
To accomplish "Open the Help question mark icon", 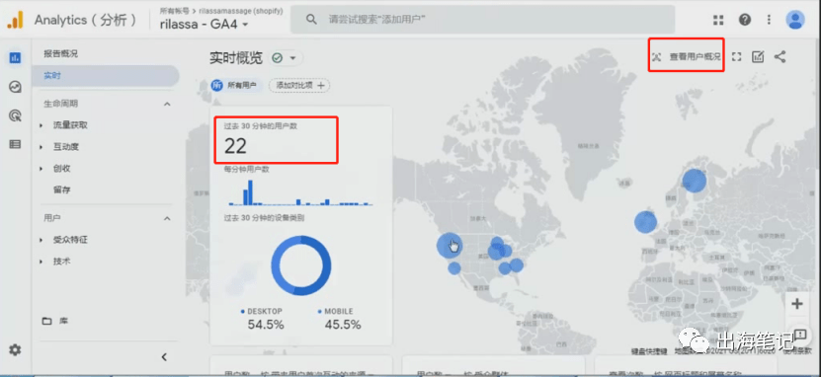I will 745,20.
